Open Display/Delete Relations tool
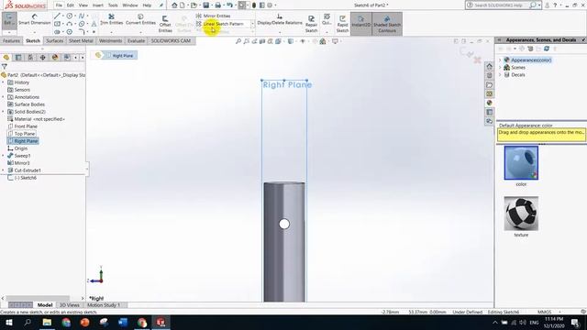The width and height of the screenshot is (587, 330). click(x=280, y=19)
